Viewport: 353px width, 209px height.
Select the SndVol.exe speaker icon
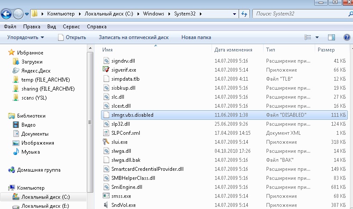pos(106,205)
